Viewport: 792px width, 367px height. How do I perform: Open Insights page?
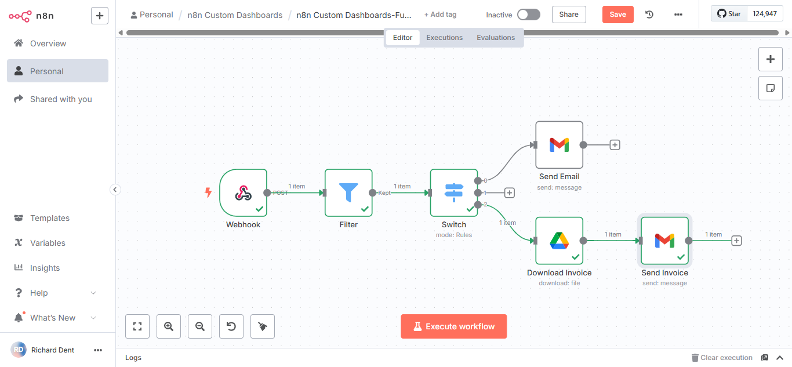click(x=57, y=268)
